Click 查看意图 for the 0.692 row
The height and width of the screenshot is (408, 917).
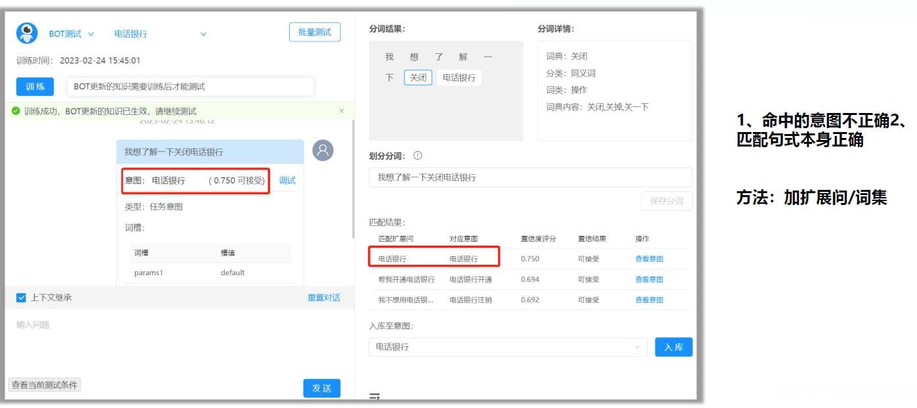(x=649, y=300)
